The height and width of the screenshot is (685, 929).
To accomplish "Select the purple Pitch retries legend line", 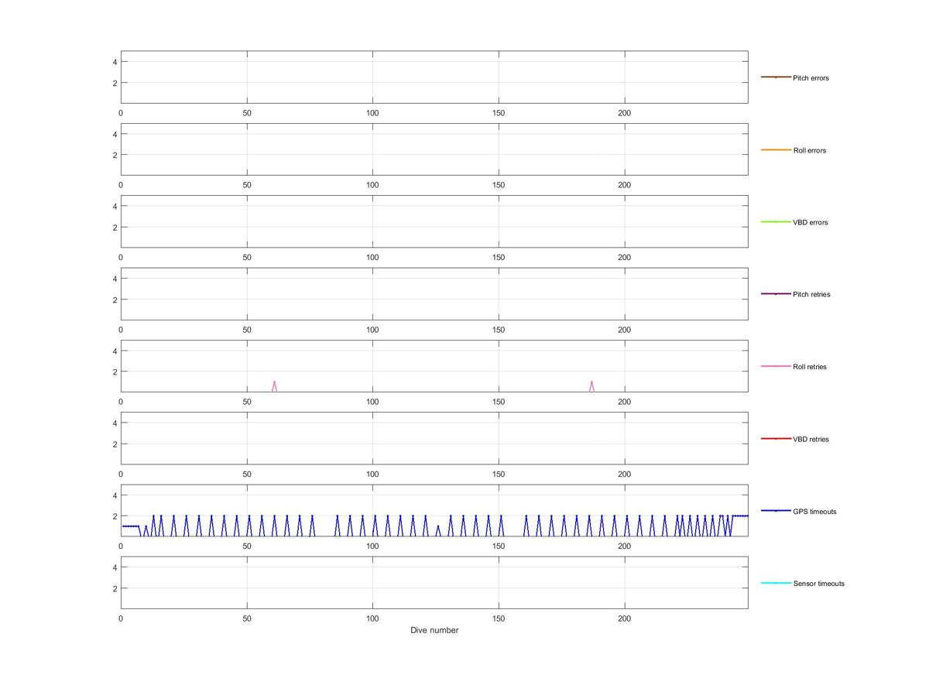I will pyautogui.click(x=776, y=294).
